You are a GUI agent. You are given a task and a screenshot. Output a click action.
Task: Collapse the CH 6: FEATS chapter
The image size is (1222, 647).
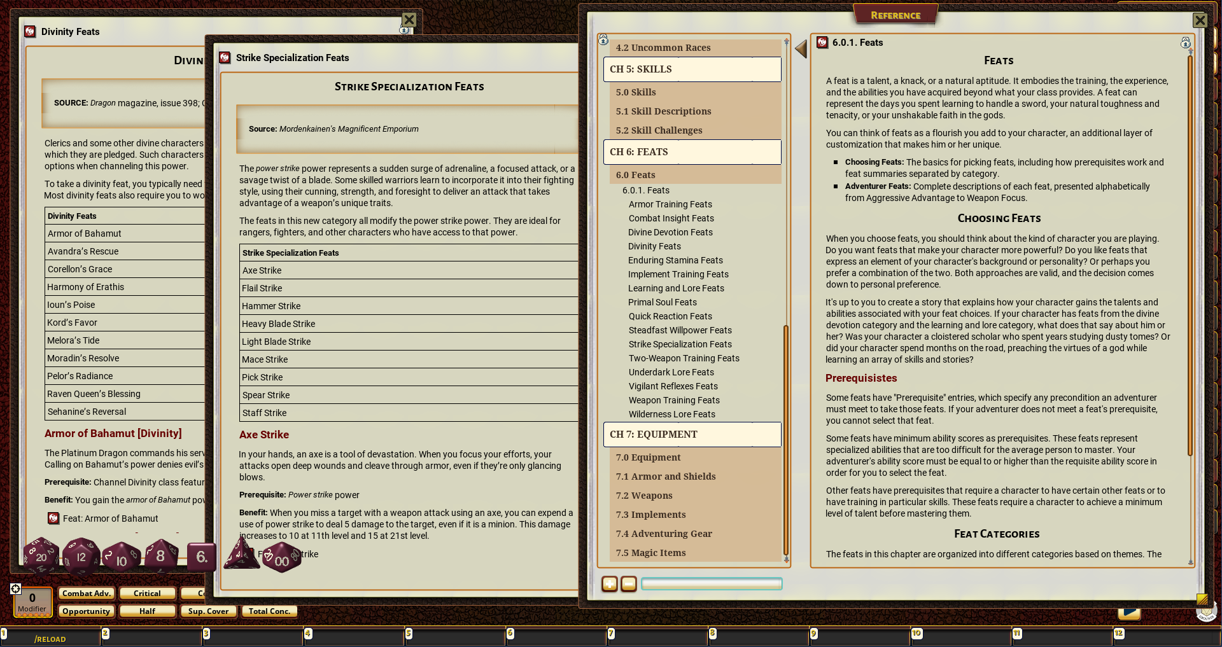(692, 152)
